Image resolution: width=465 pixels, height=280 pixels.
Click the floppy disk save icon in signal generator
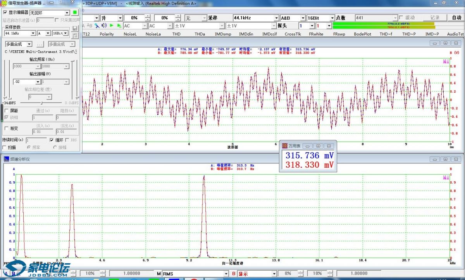[75, 28]
